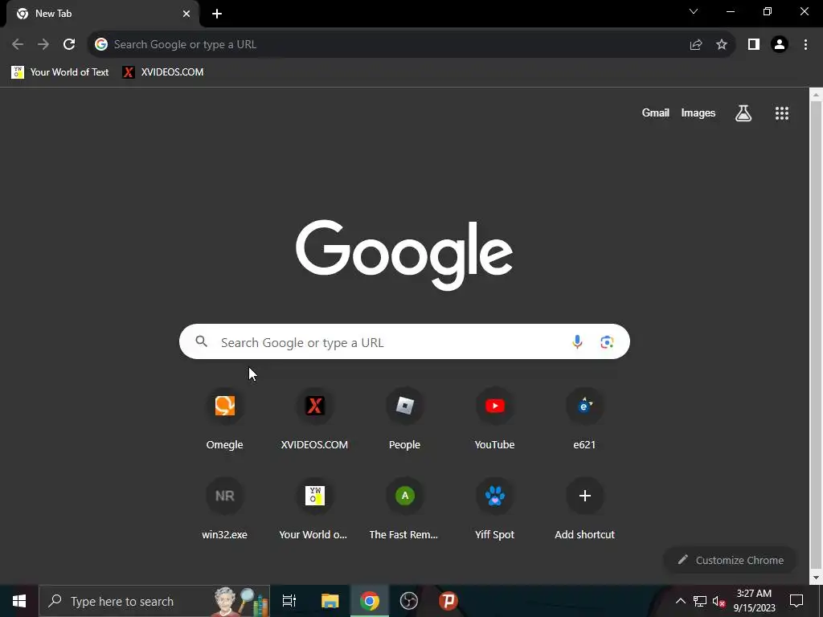
Task: Reload the page with refresh button
Action: point(69,45)
